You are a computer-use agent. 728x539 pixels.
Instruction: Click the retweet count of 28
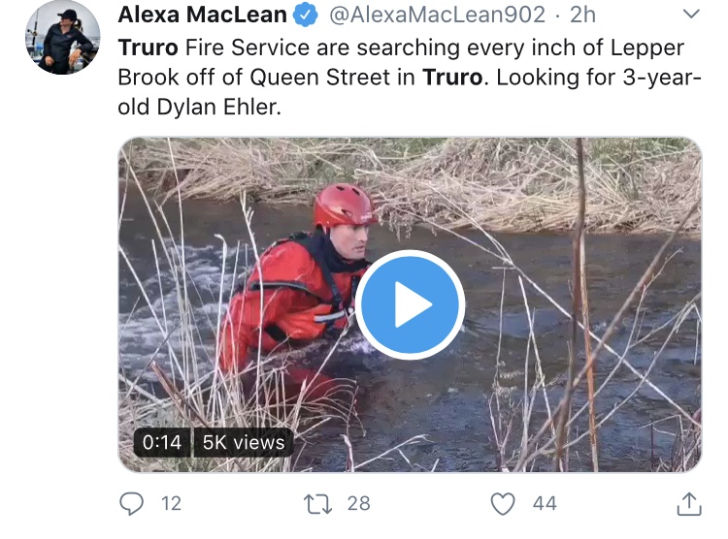pos(358,503)
